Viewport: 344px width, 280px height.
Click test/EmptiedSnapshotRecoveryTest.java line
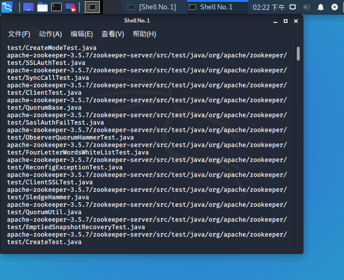(x=76, y=227)
